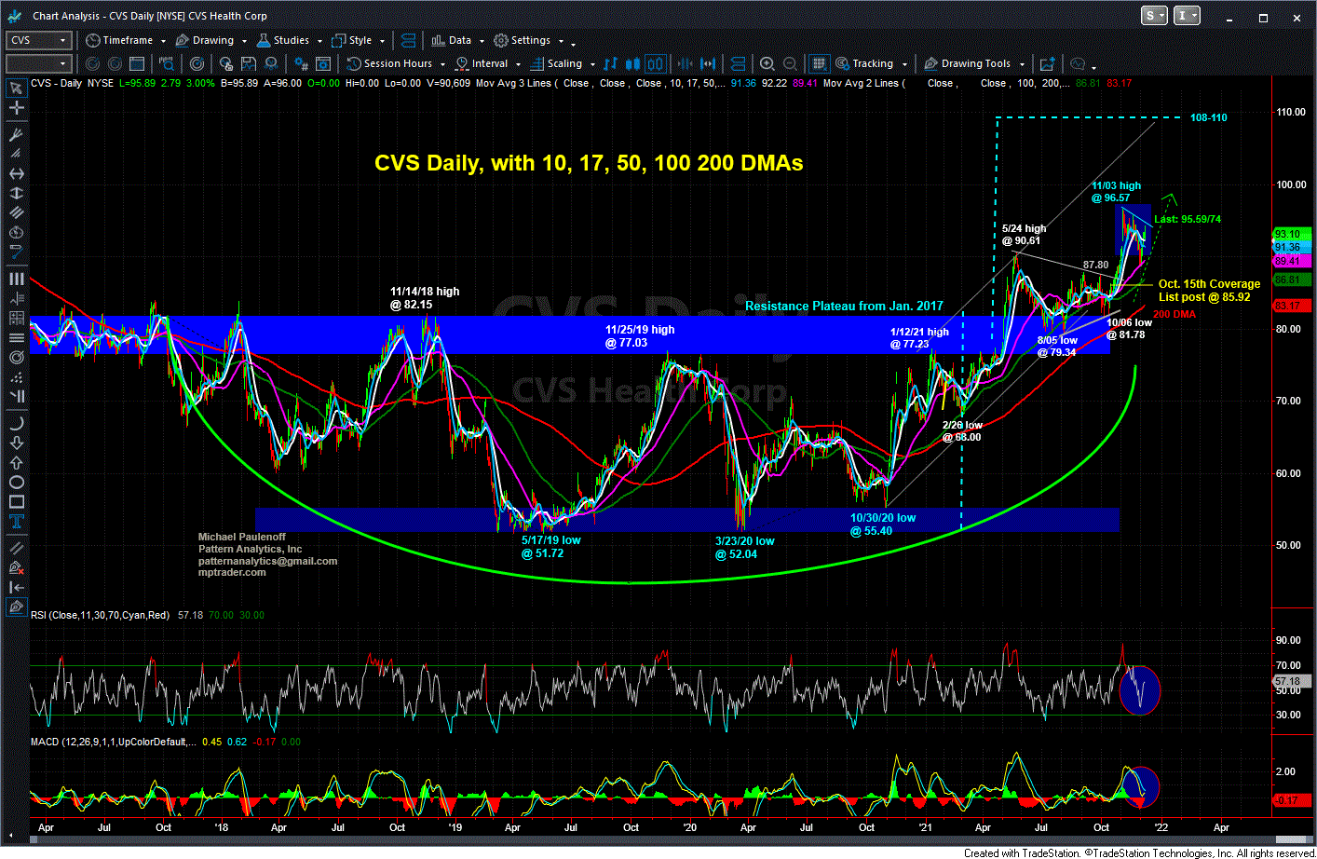Select the ellipse drawing tool
Image resolution: width=1317 pixels, height=859 pixels.
click(16, 484)
